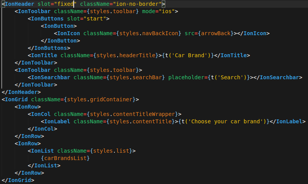
Task: Click the opening IonHeader tag name
Action: [x=19, y=4]
